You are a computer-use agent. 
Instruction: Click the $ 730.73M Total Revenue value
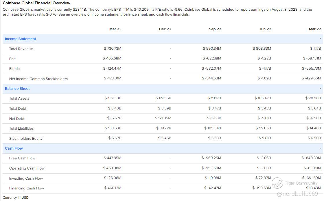coord(113,49)
